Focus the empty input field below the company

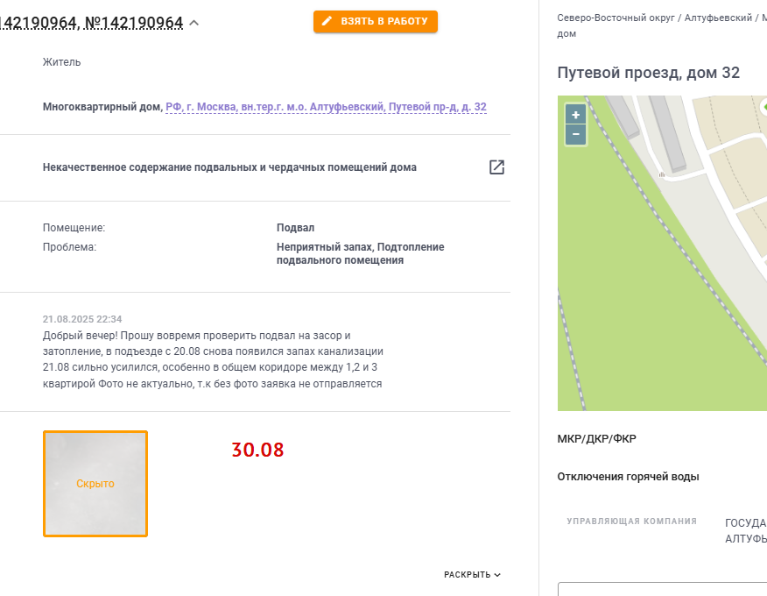pos(662,589)
